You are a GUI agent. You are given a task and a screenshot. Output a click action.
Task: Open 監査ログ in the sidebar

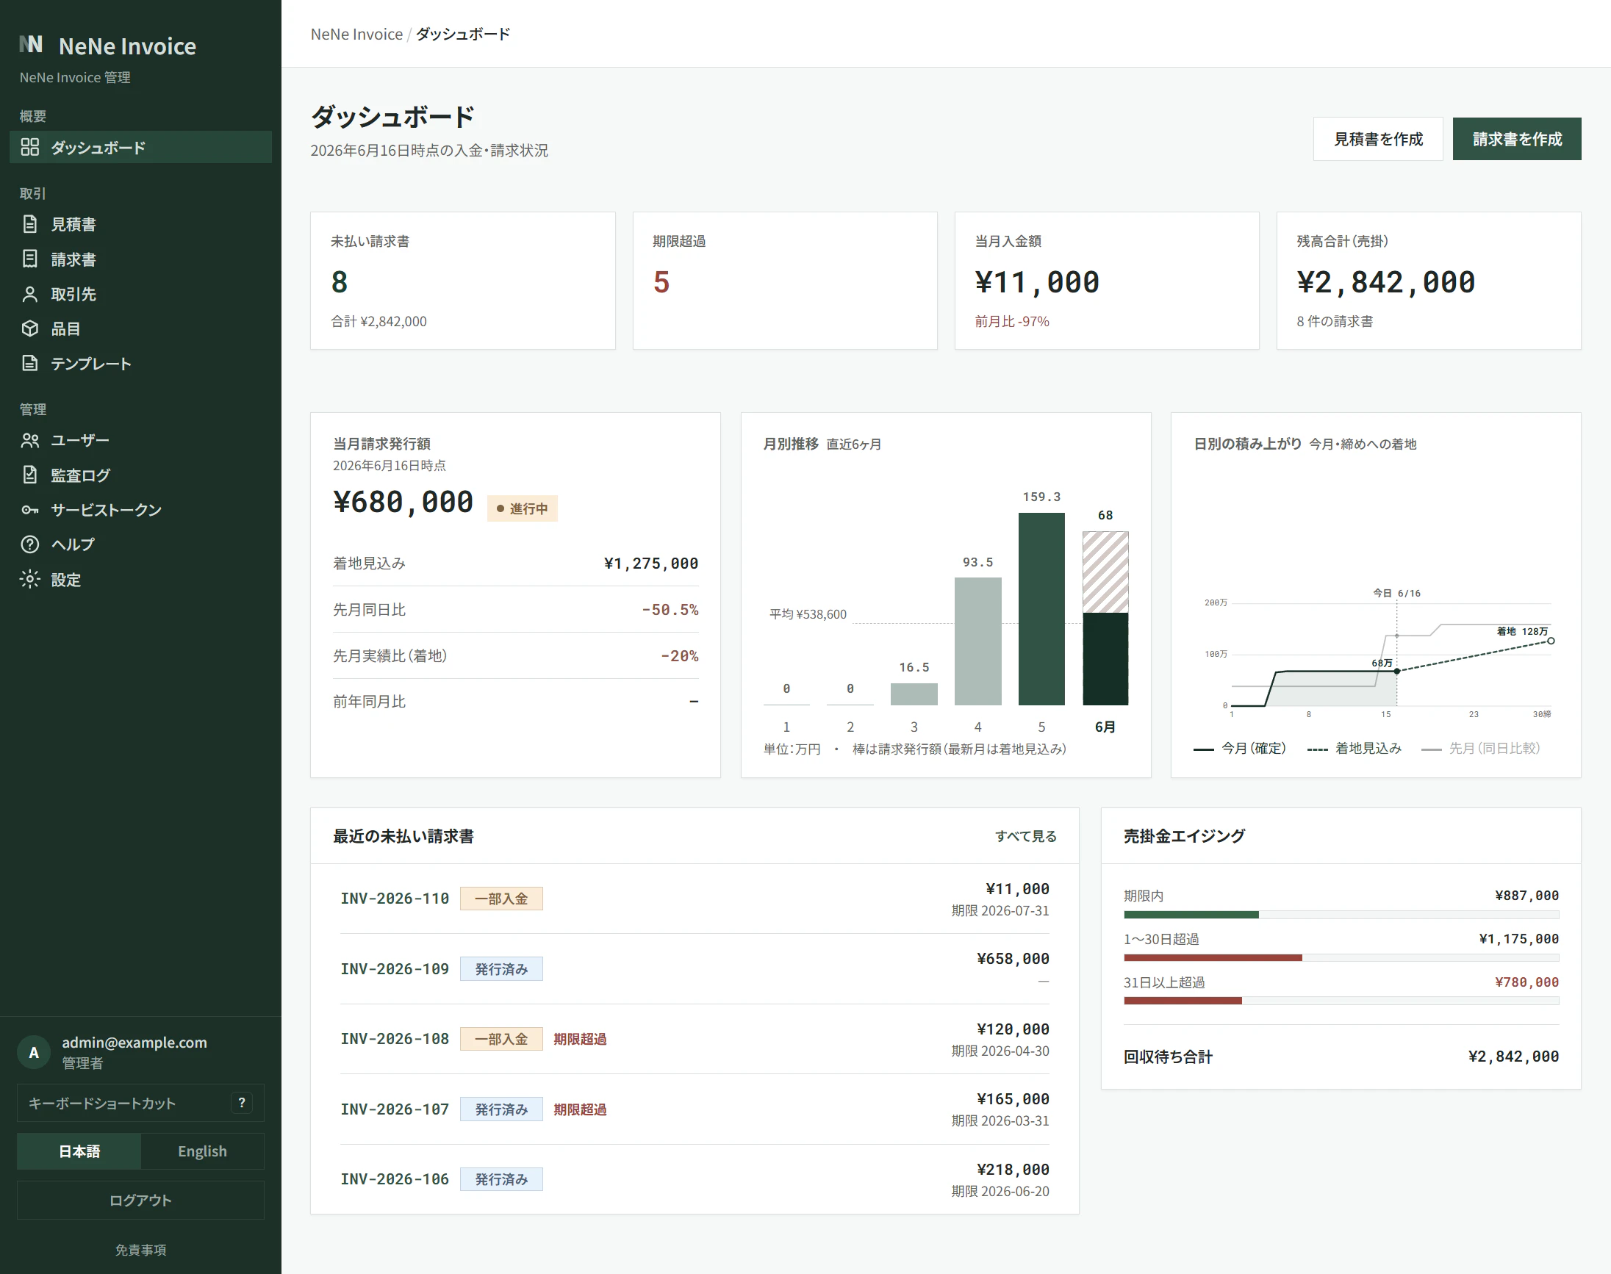[140, 475]
